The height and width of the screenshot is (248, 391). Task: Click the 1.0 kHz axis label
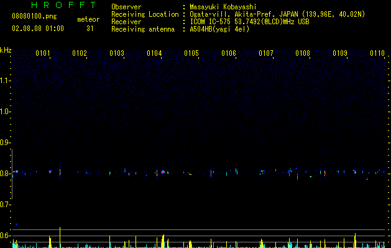pyautogui.click(x=5, y=112)
